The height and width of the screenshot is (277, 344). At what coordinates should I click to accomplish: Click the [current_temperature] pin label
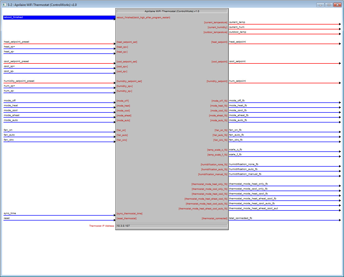216,22
